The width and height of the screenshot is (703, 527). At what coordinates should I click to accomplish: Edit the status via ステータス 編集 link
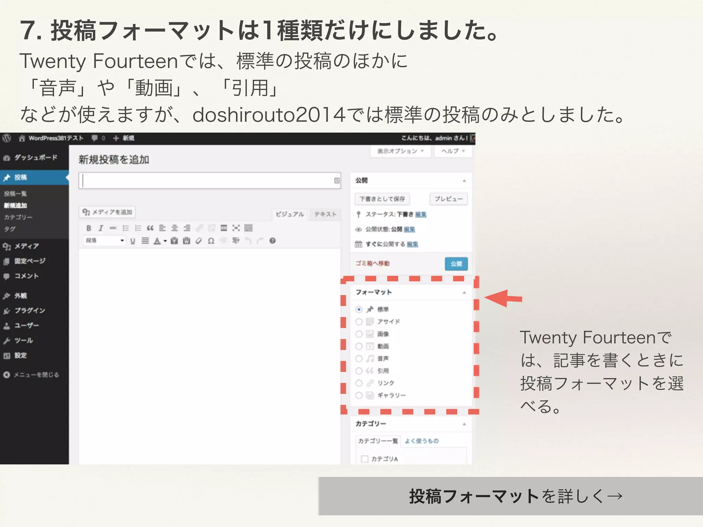tap(421, 215)
